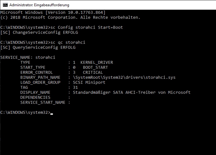Click the SERVICE_NAME: storahci line
Screen dimensions: 216x155
click(x=28, y=57)
